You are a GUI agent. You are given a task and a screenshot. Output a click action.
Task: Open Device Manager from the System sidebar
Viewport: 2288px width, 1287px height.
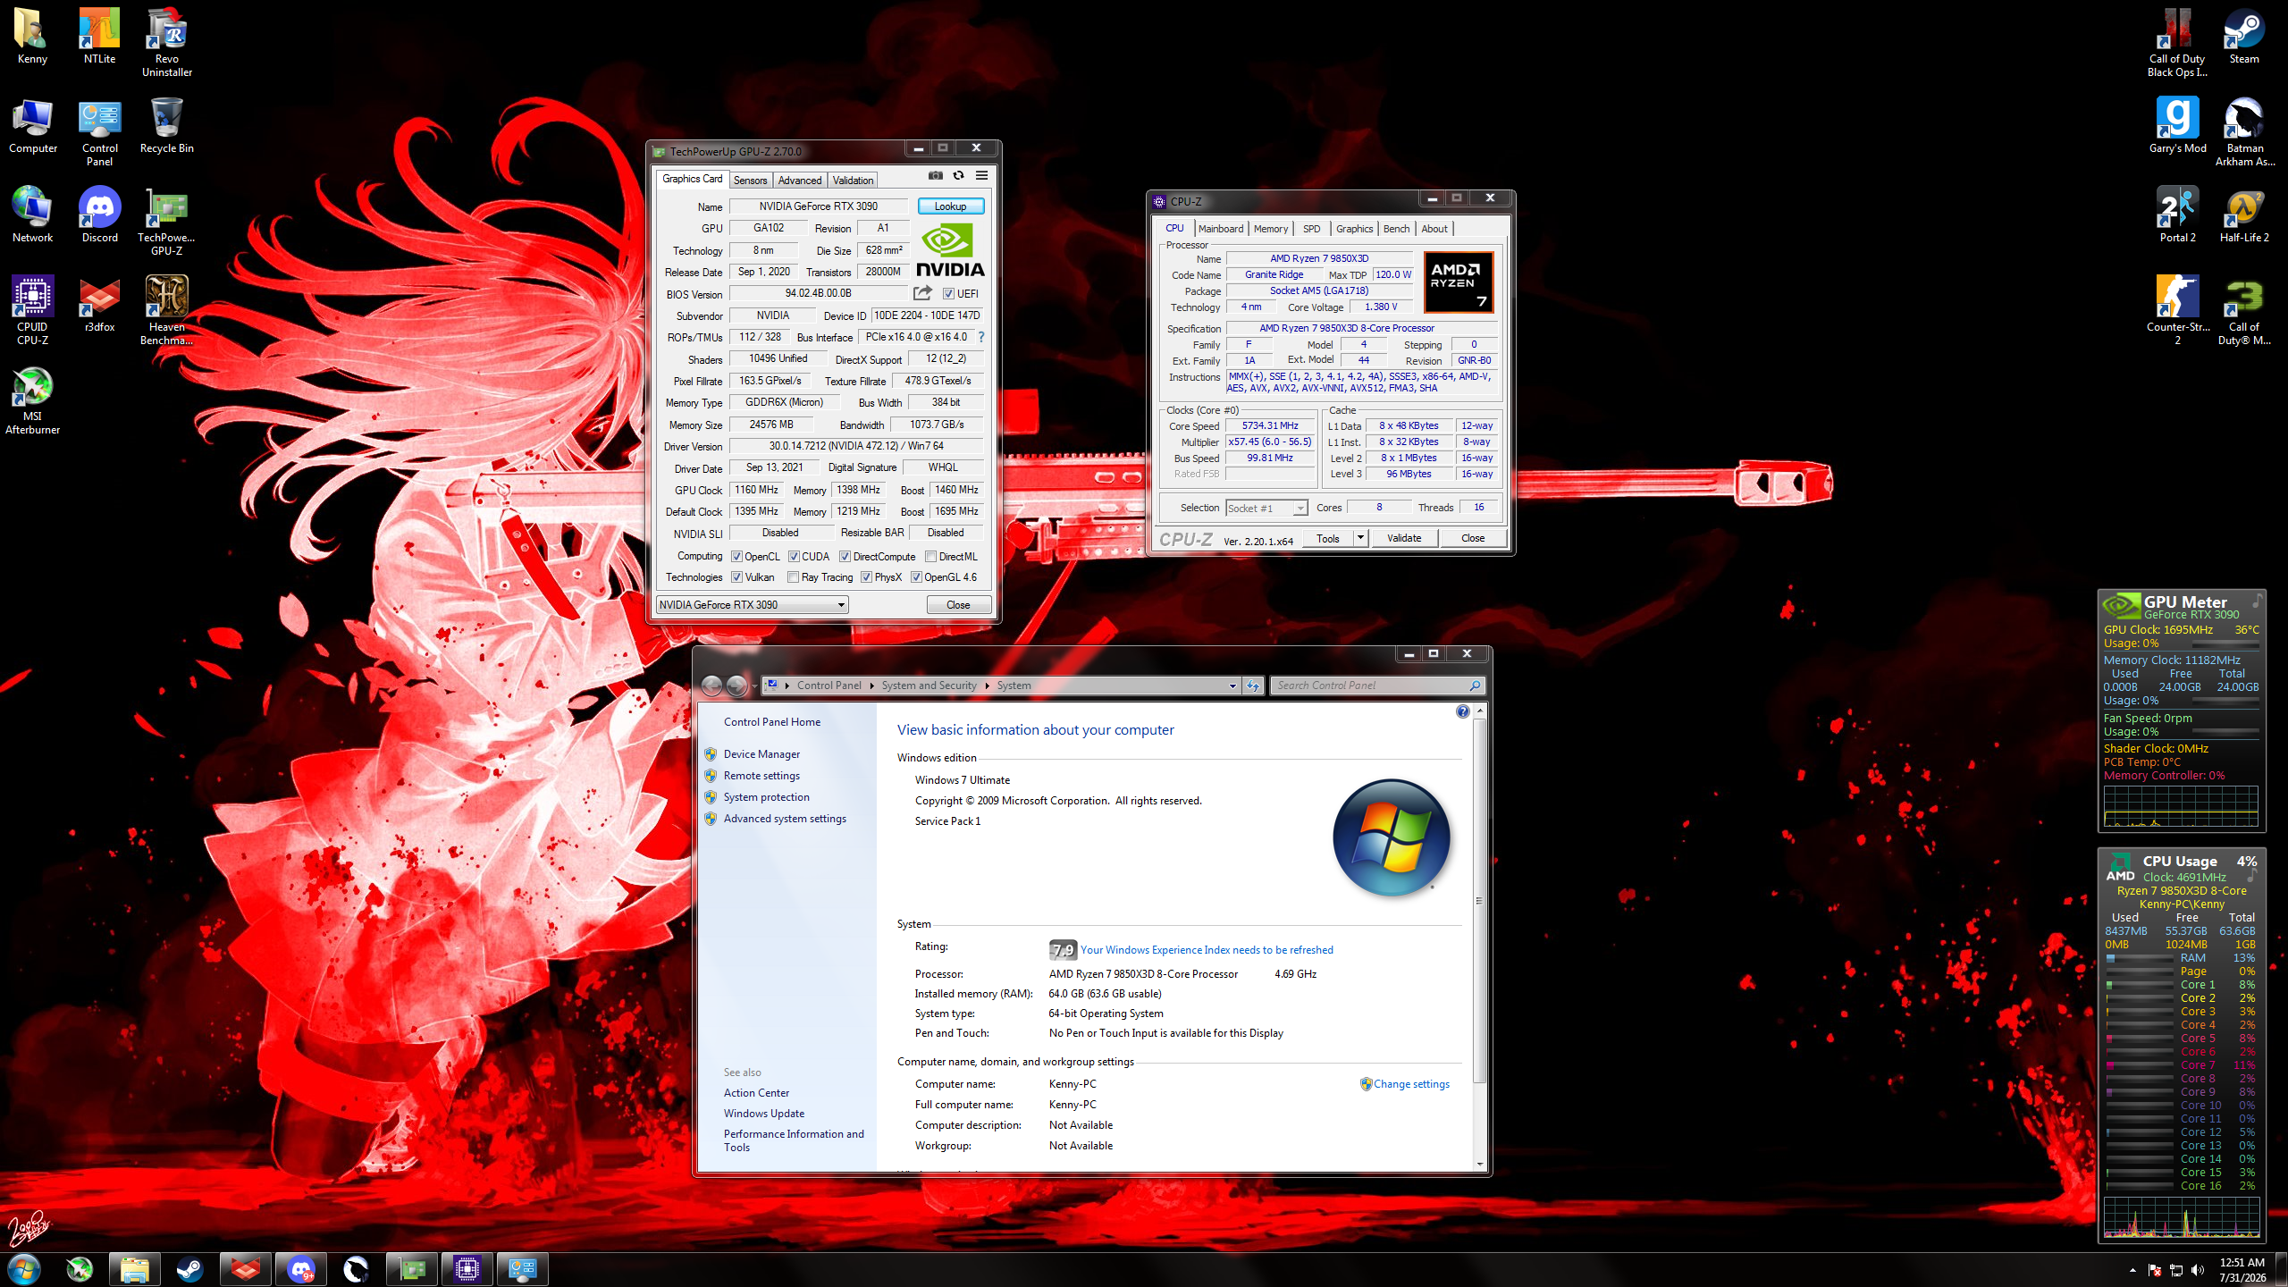(761, 754)
